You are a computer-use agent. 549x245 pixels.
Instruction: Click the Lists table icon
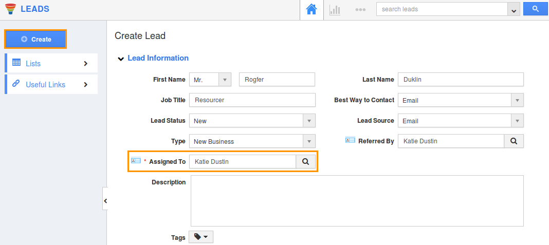(16, 63)
